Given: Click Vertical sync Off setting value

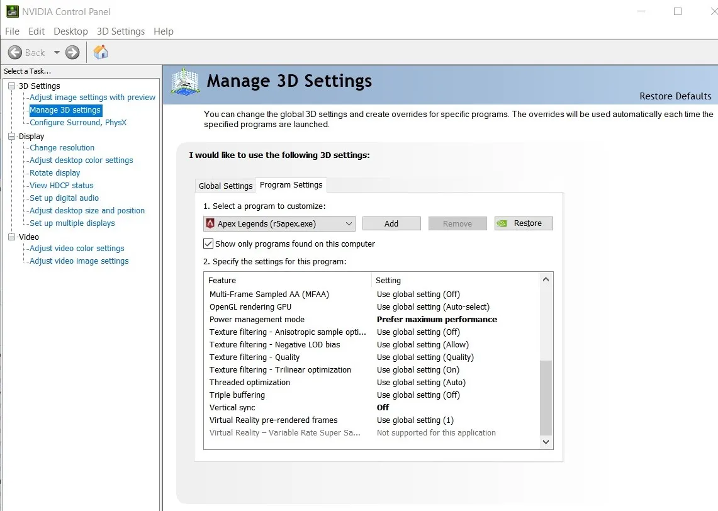Looking at the screenshot, I should (383, 408).
